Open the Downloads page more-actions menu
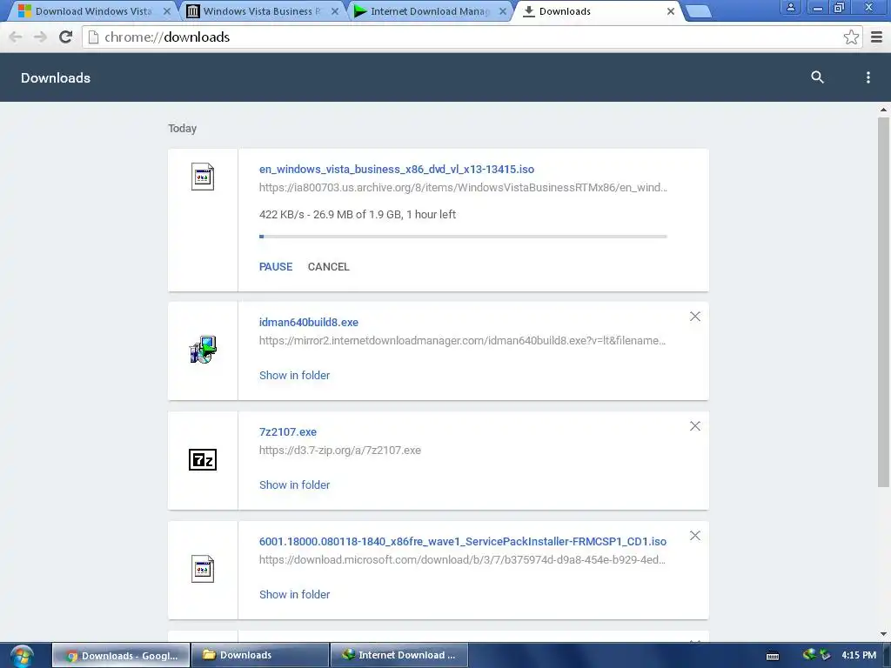 click(868, 77)
